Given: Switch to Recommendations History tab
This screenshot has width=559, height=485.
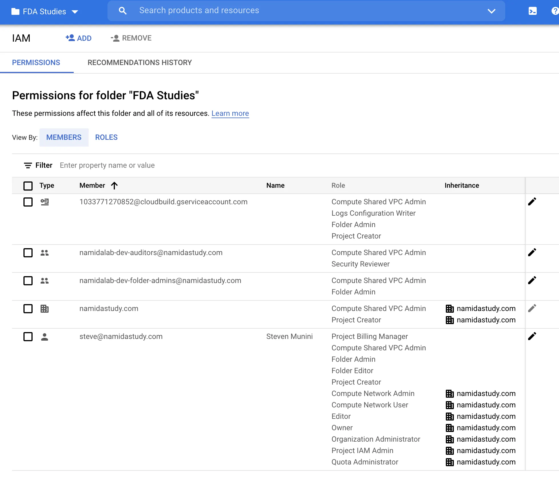Looking at the screenshot, I should pos(139,62).
